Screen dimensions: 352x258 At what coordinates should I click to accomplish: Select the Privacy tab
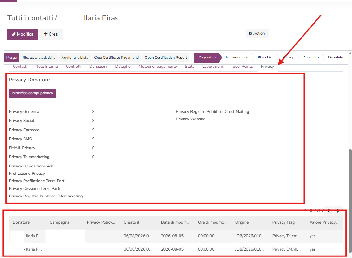point(267,67)
